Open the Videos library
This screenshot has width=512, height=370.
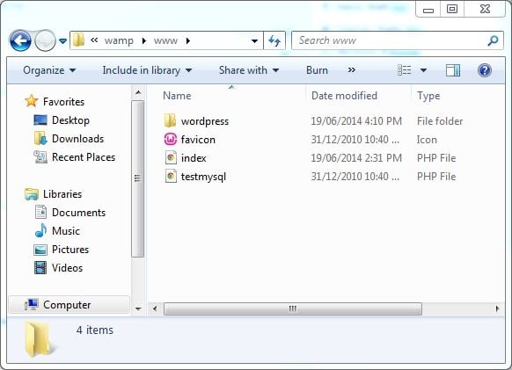pos(67,268)
